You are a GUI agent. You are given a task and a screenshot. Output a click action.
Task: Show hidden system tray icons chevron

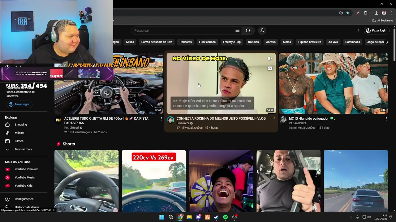[351, 217]
